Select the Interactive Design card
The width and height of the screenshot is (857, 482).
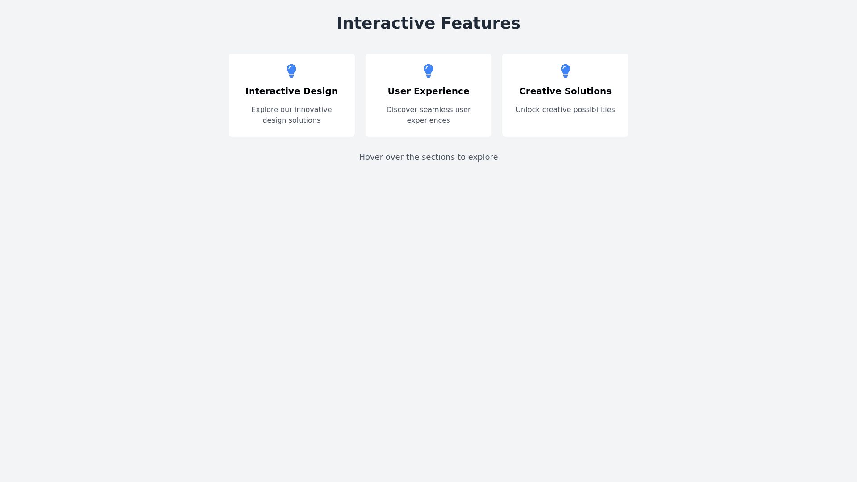(x=291, y=95)
